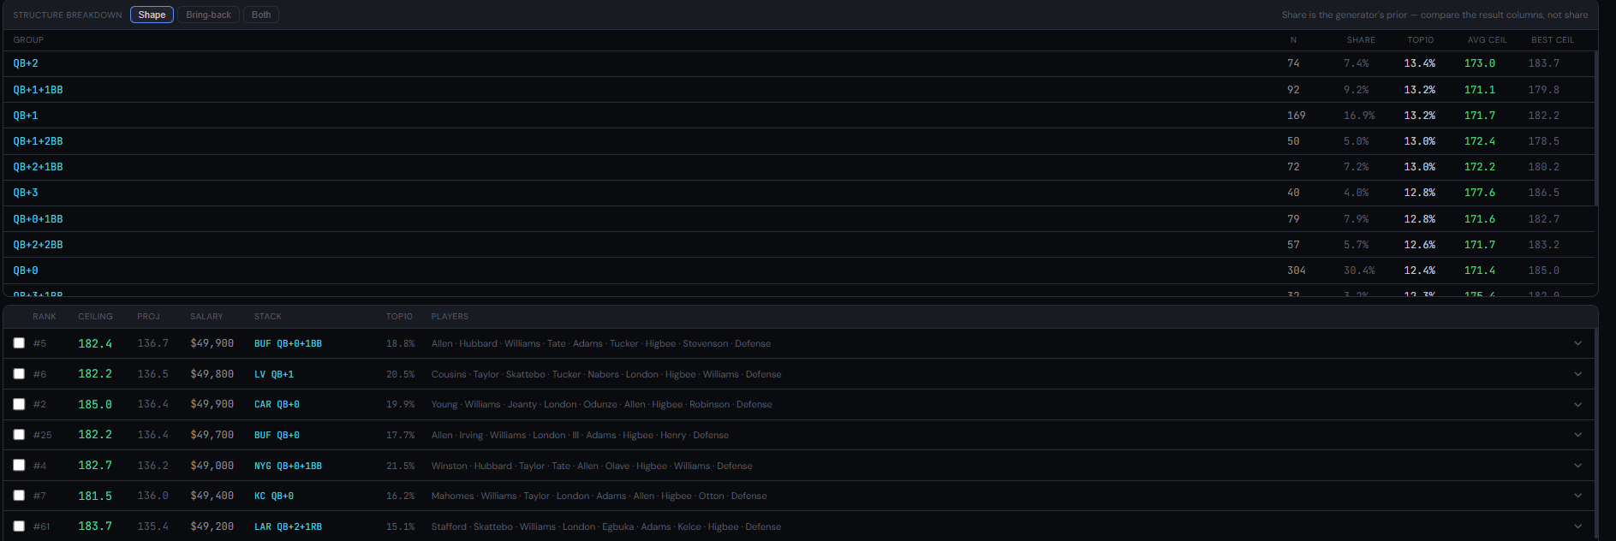This screenshot has width=1616, height=541.
Task: Expand the NYG QB+0+1BB lineup row chevron
Action: coord(1577,466)
